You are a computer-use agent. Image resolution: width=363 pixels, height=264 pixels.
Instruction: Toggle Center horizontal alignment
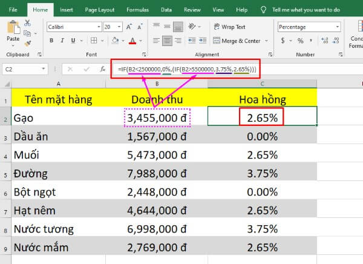(167, 41)
